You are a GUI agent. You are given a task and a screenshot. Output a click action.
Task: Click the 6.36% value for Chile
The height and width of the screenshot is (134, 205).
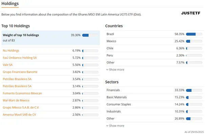180,48
